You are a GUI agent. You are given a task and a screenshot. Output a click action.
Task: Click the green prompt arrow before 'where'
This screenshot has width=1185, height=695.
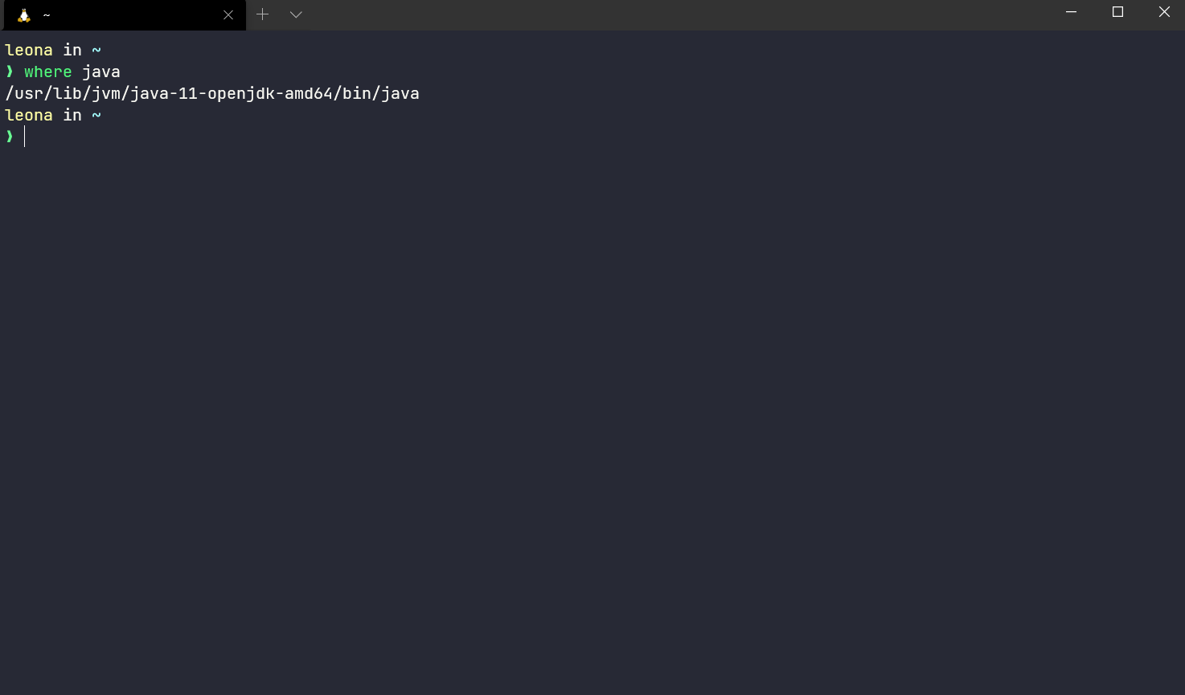point(10,72)
